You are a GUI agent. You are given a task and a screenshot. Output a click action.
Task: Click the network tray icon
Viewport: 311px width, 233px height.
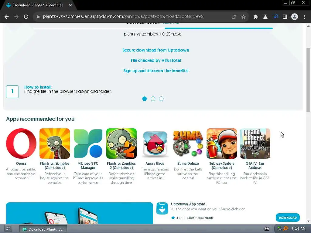[x=279, y=229]
